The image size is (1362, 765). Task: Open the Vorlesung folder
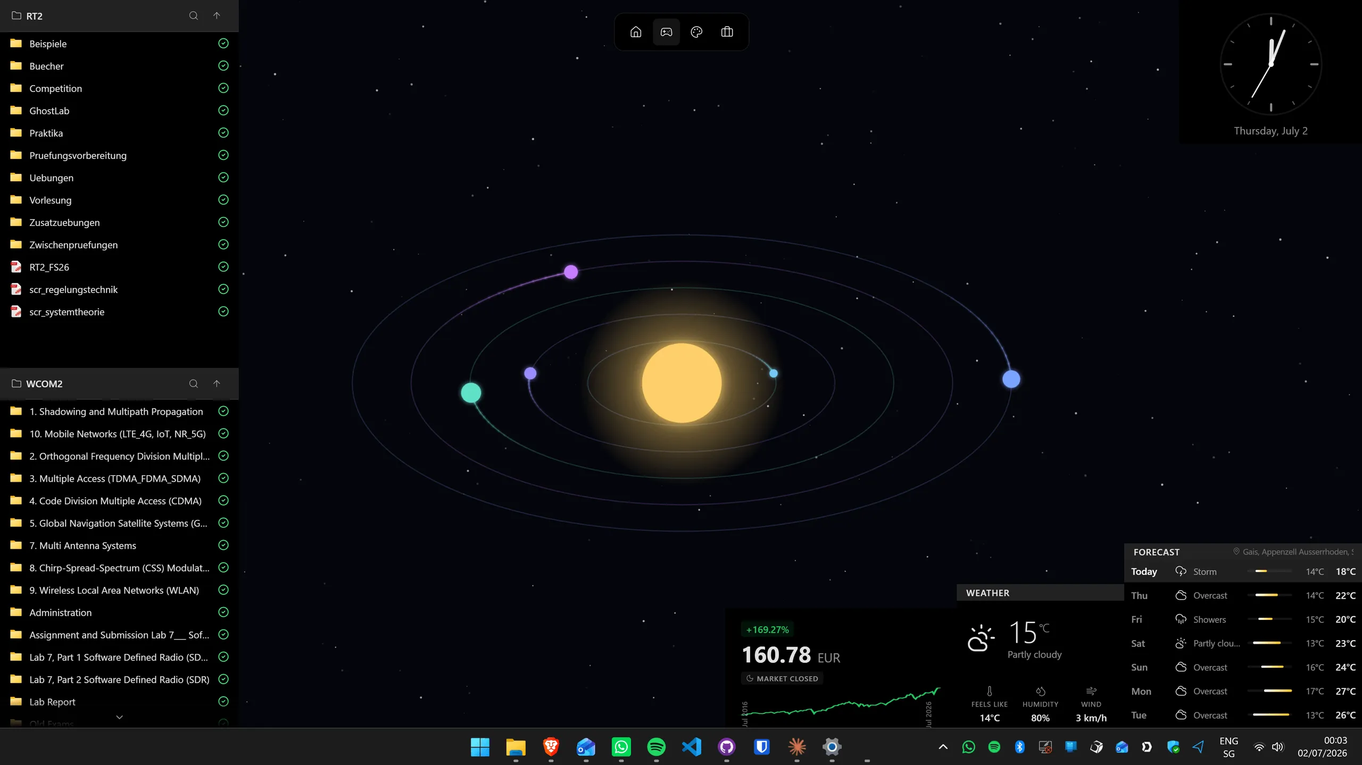tap(119, 200)
